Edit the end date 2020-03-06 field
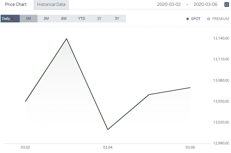 coord(205,4)
